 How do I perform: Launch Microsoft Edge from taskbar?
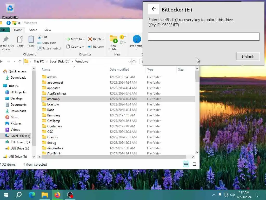click(x=32, y=195)
